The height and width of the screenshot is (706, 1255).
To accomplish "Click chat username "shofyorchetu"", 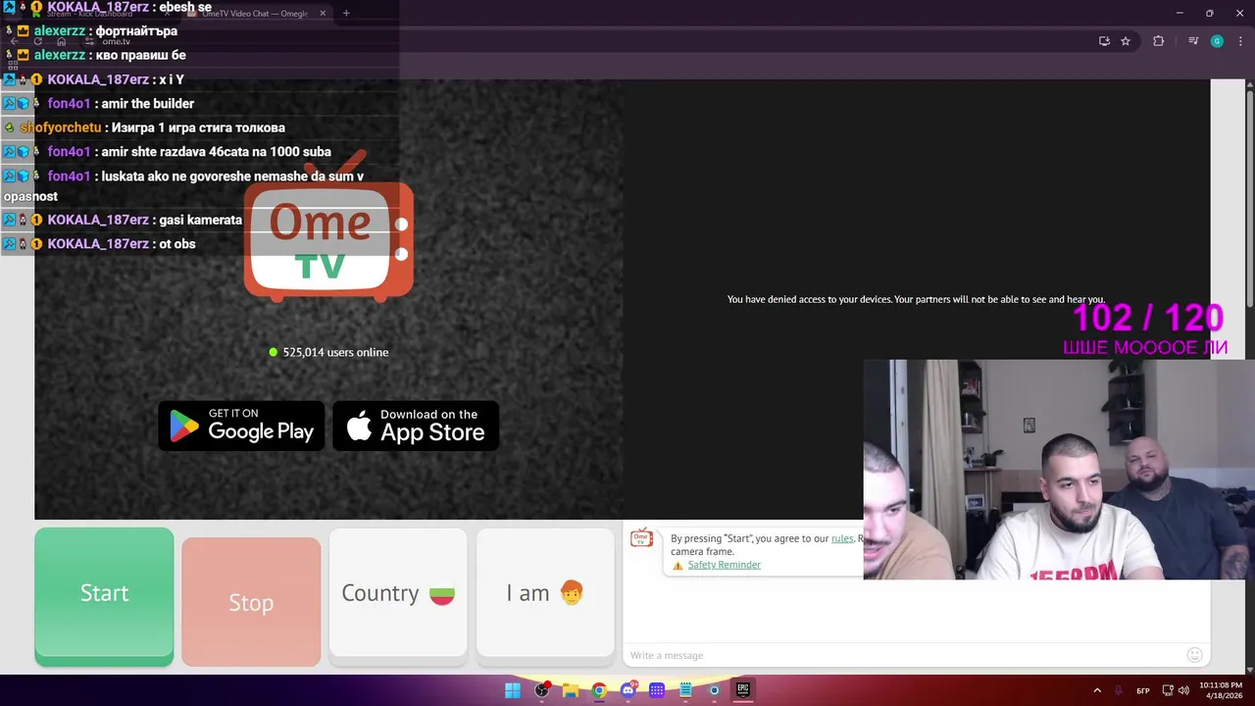I will point(61,127).
